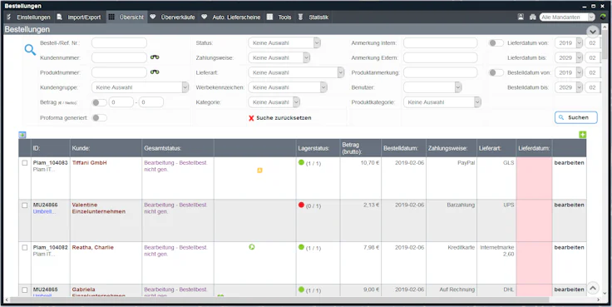612x307 pixels.
Task: Click Suche zurücksetzen link
Action: point(284,118)
